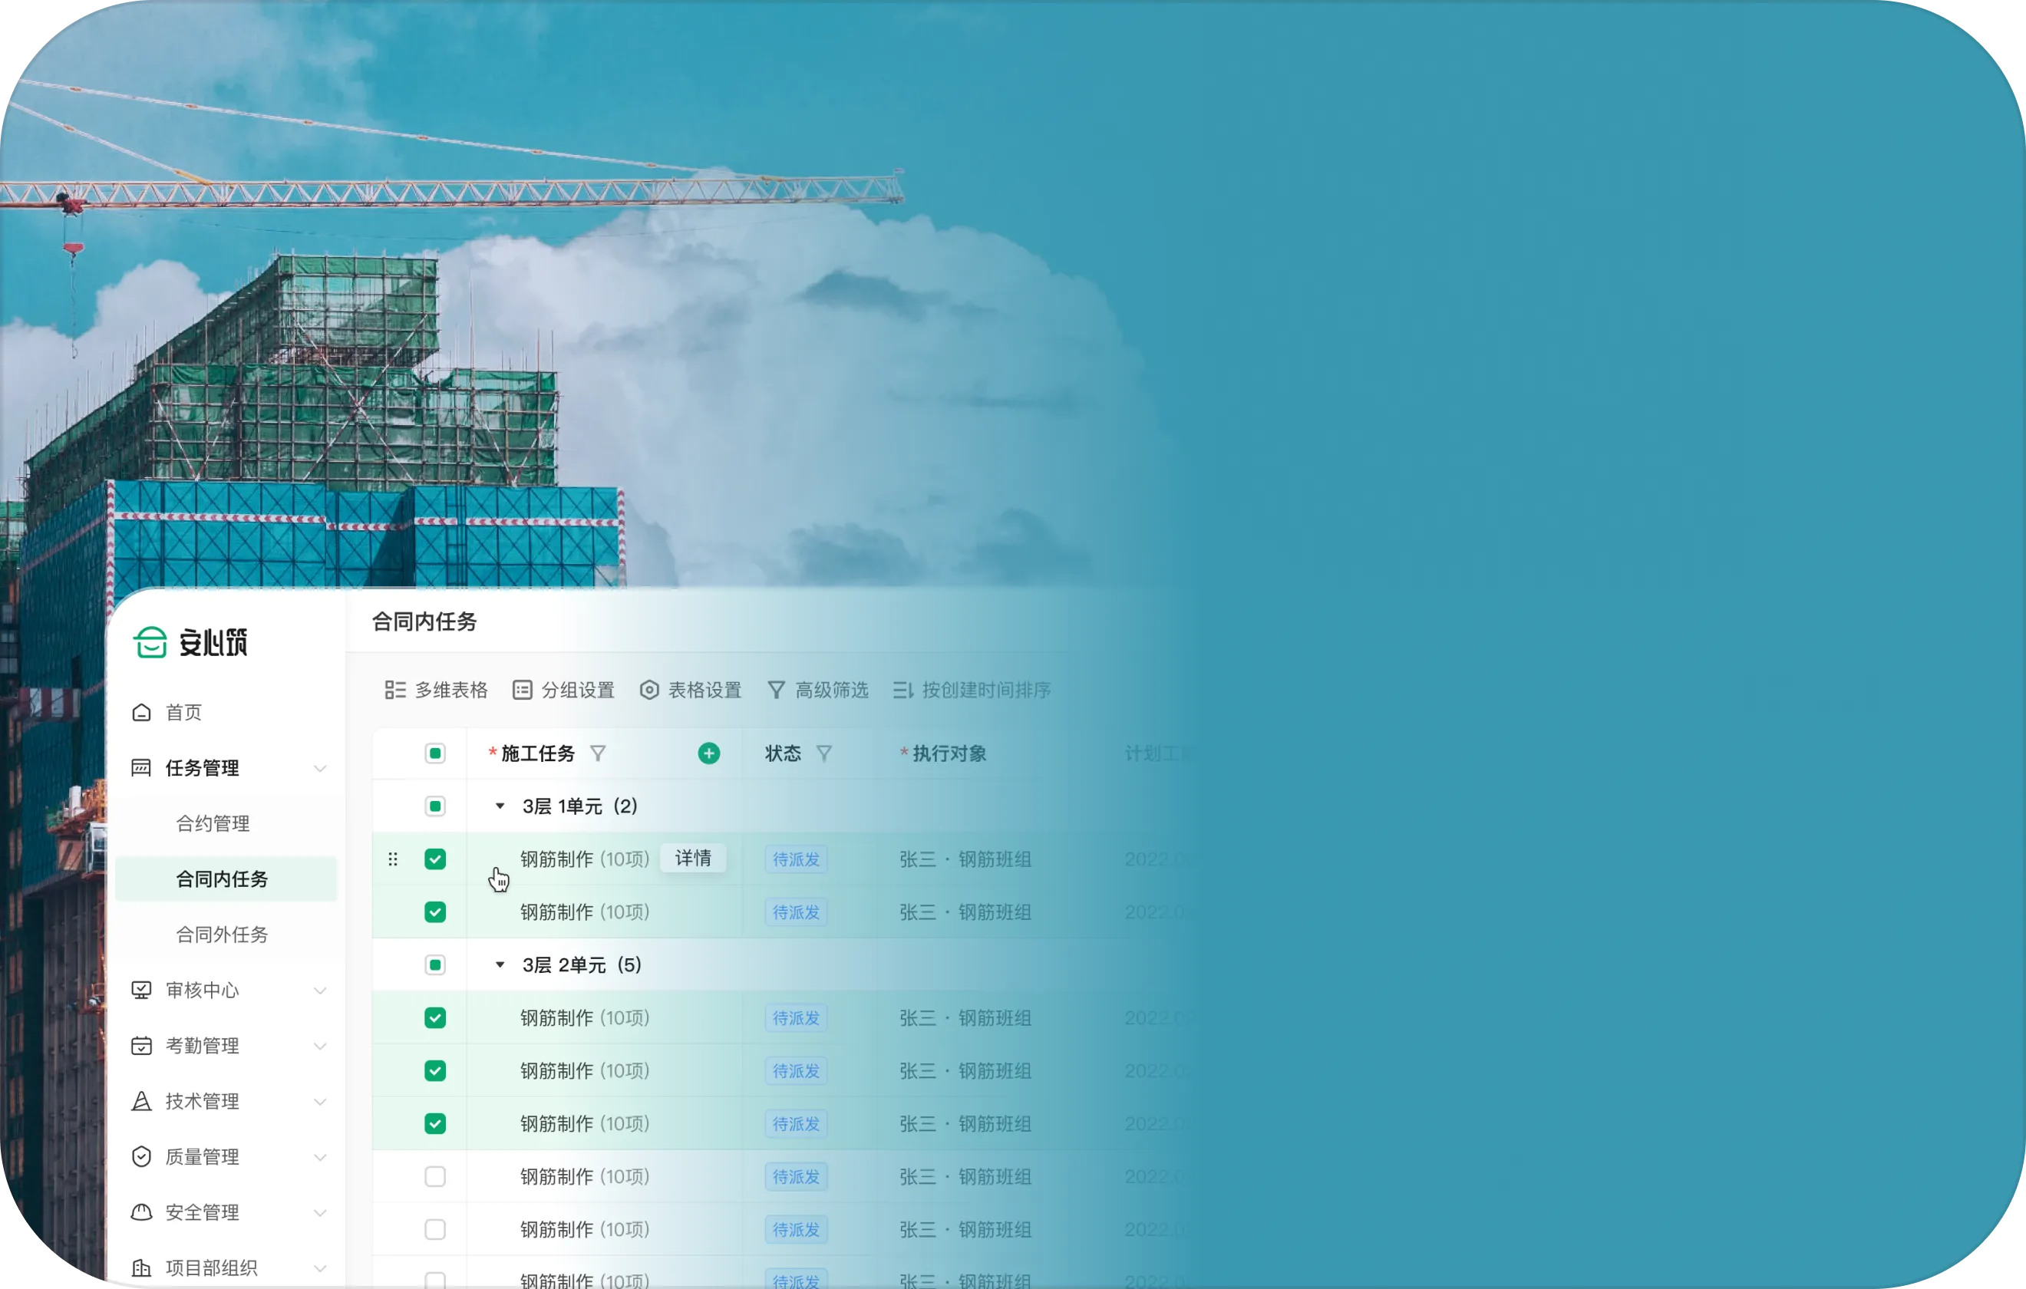Click the 审核中心 monitor icon
The height and width of the screenshot is (1289, 2026).
coord(141,990)
